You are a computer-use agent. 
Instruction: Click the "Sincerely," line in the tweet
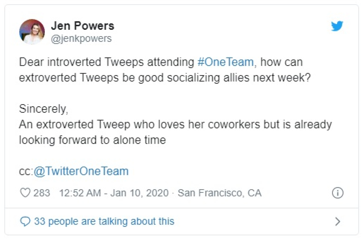point(43,109)
